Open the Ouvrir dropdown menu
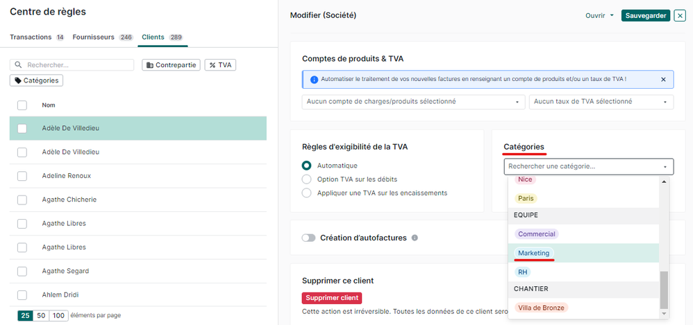The height and width of the screenshot is (325, 693). (x=600, y=15)
